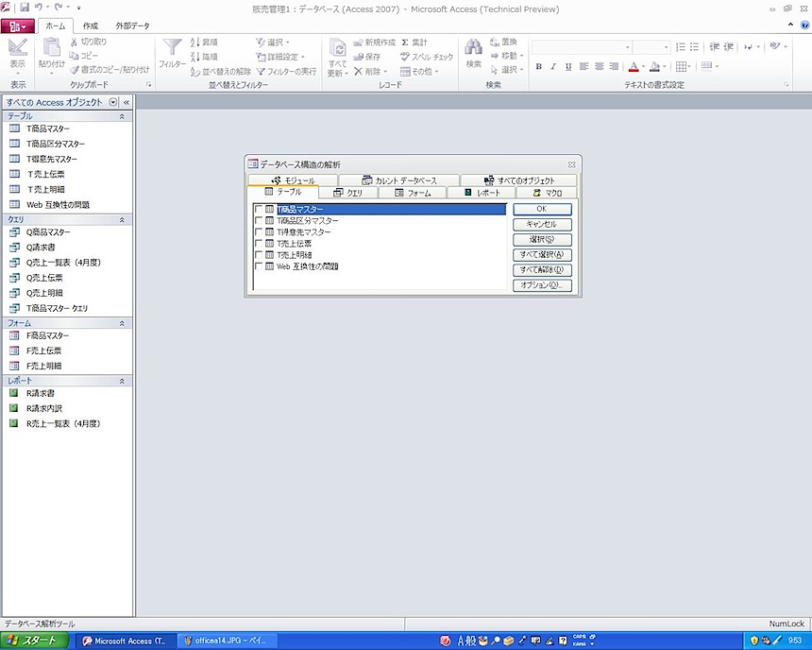The image size is (812, 650).
Task: Apply italic with the I icon
Action: pyautogui.click(x=553, y=66)
